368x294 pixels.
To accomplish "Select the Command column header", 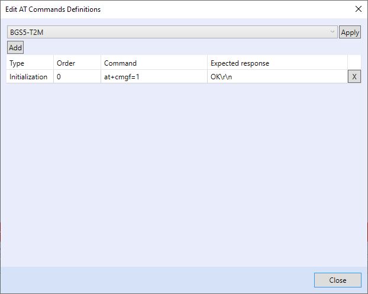I will tap(154, 63).
